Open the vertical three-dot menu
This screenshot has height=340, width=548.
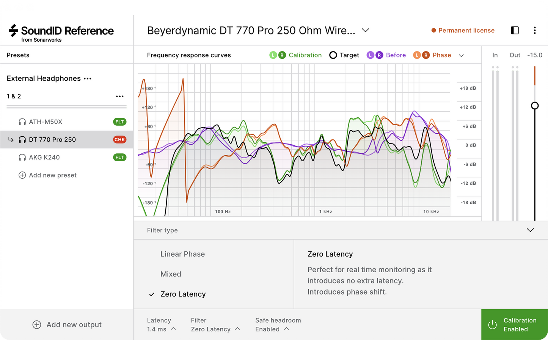535,30
